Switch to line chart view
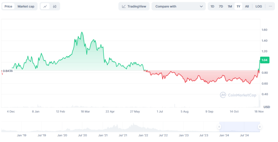The width and height of the screenshot is (278, 142). [x=45, y=6]
